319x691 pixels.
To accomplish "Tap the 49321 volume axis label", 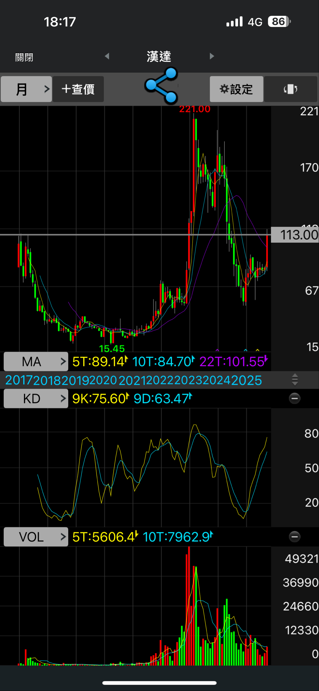I will (x=302, y=559).
